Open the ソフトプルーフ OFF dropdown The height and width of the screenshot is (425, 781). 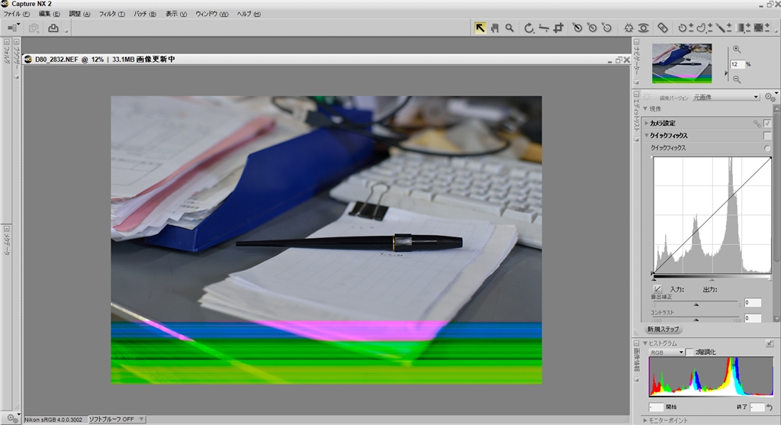pos(117,420)
